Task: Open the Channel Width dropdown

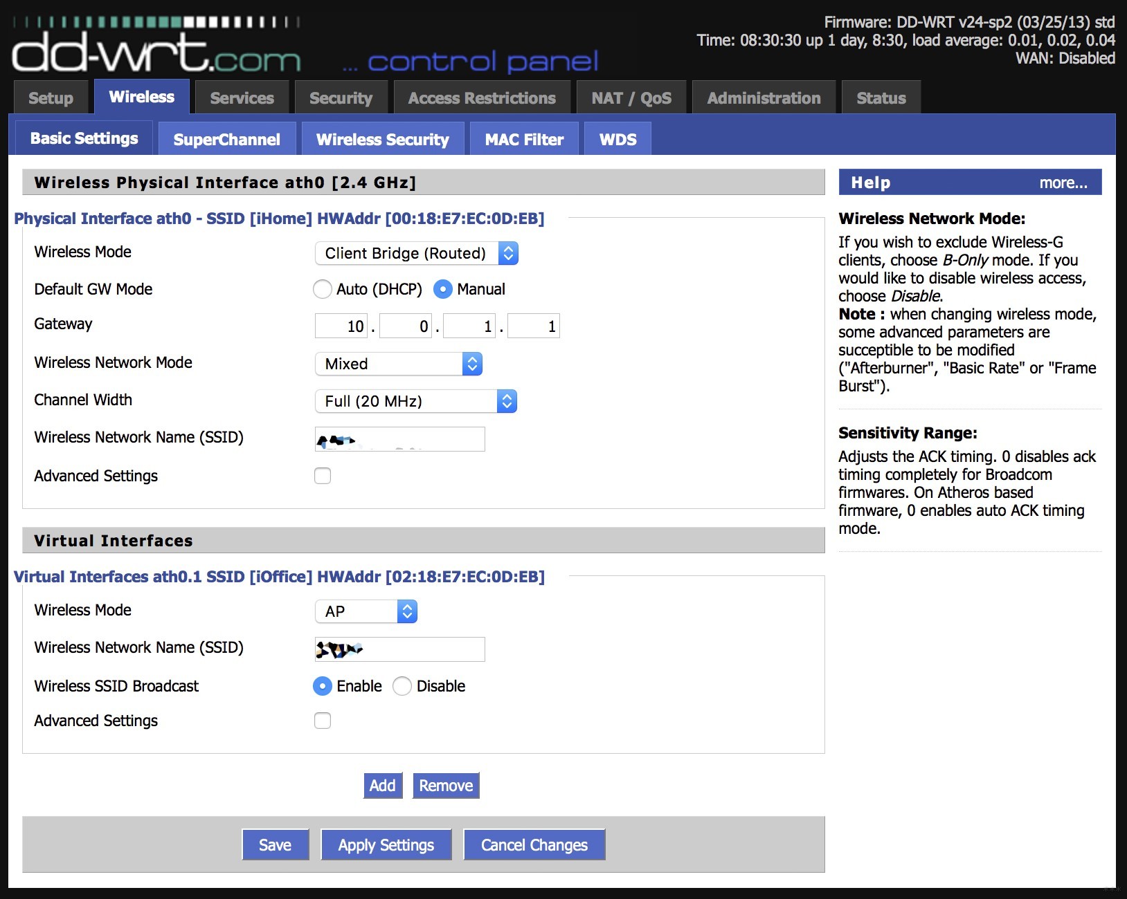Action: [x=416, y=401]
